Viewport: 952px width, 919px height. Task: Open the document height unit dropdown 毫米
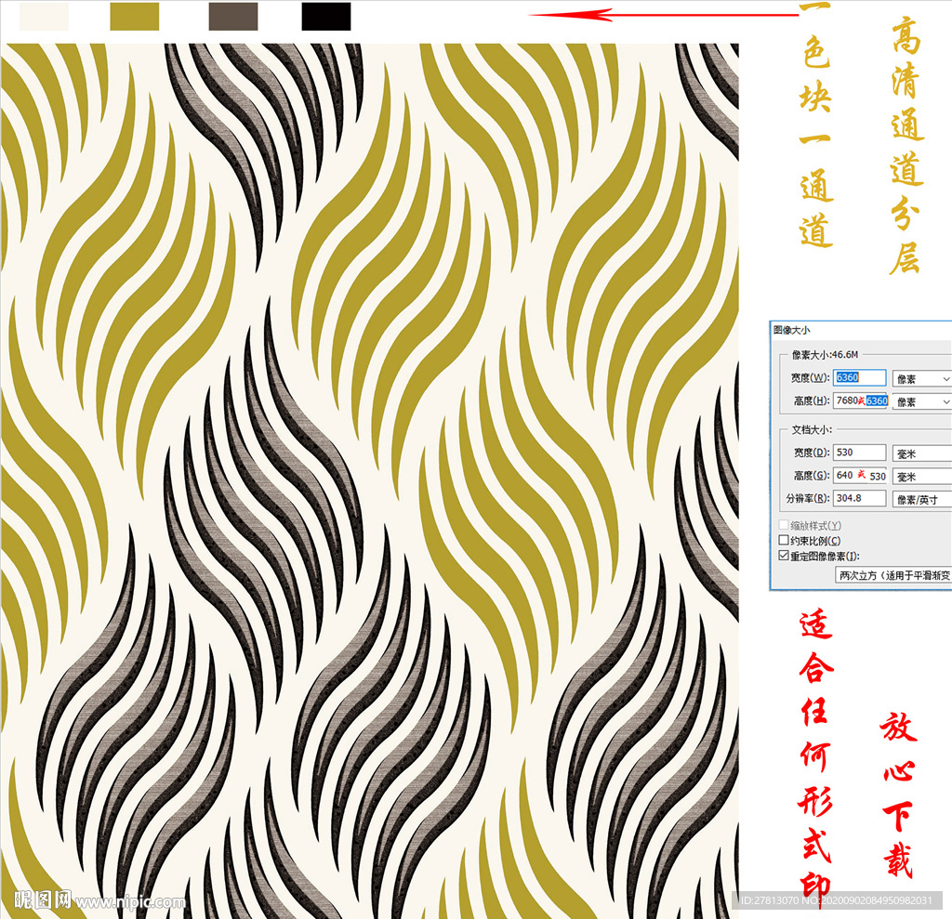(x=921, y=477)
